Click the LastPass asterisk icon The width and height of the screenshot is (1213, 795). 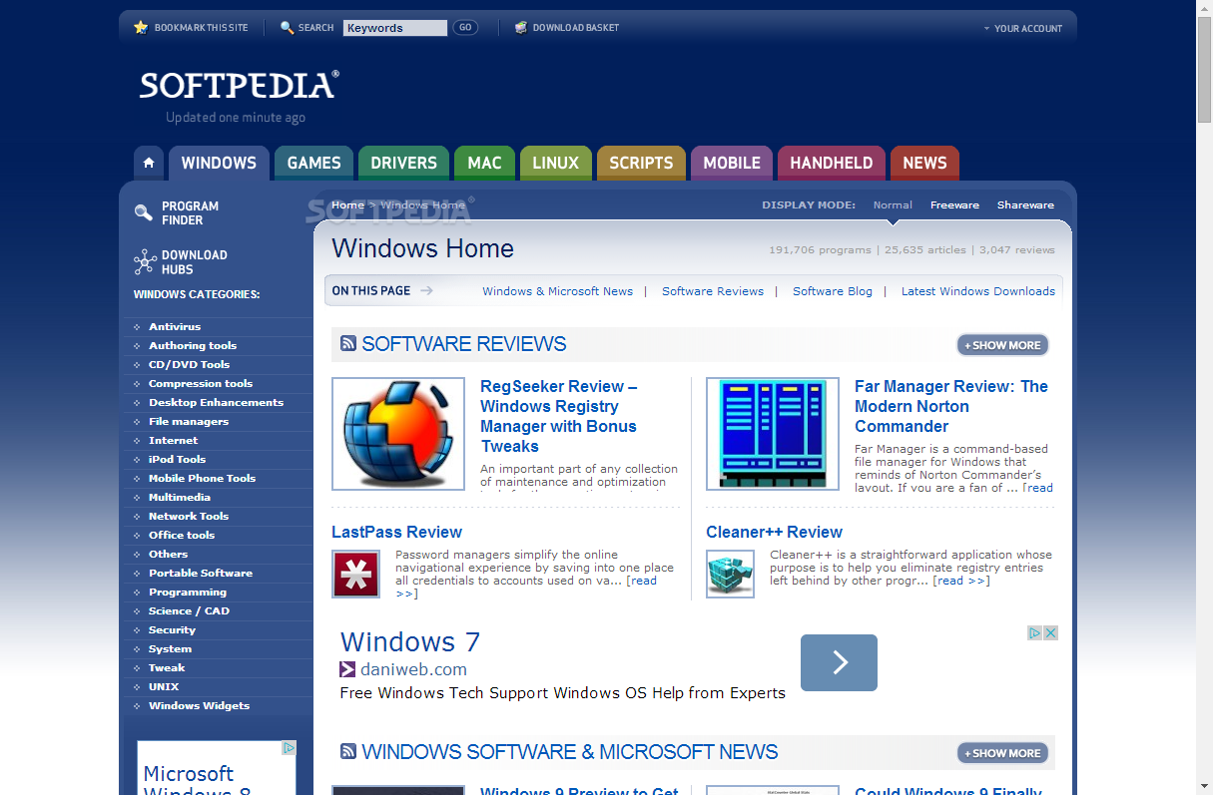coord(355,574)
